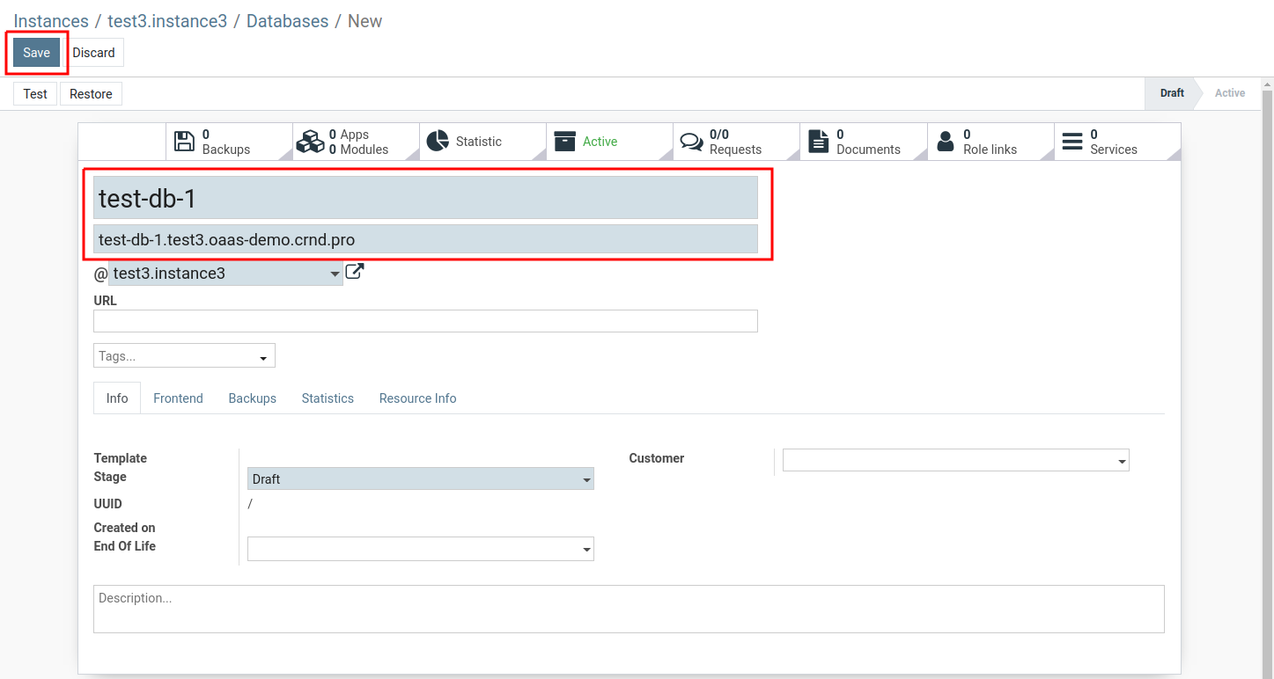The height and width of the screenshot is (679, 1274).
Task: Set status to Active stage
Action: (x=1230, y=93)
